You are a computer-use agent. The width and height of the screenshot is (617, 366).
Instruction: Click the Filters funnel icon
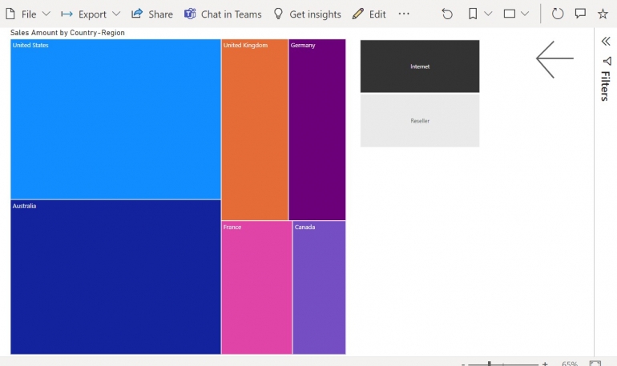(606, 61)
